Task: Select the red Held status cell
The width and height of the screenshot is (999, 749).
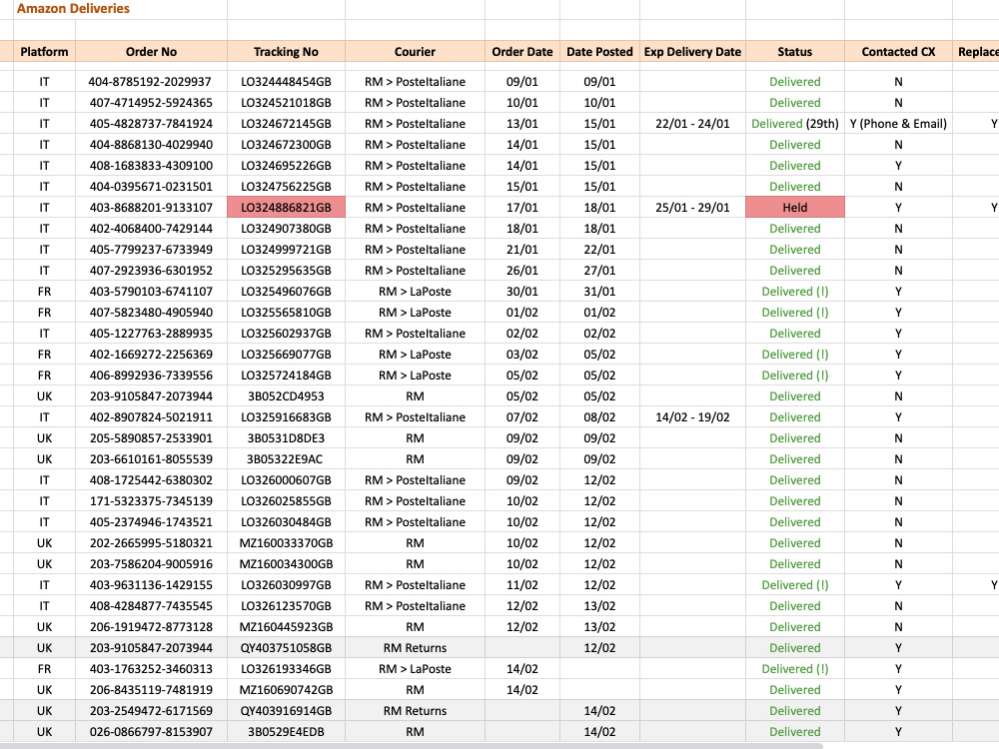Action: coord(795,208)
